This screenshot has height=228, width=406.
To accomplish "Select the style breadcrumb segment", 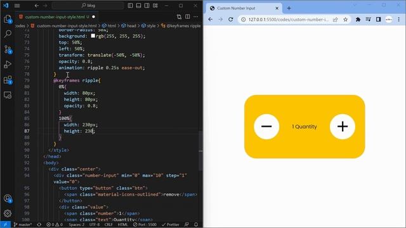I will 148,25.
